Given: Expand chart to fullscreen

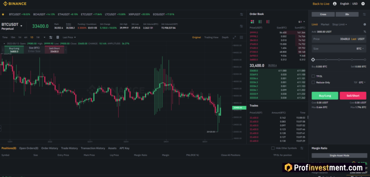Looking at the screenshot, I should coord(234,37).
